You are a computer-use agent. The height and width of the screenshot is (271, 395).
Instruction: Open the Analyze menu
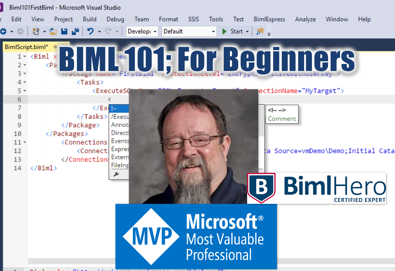tap(305, 19)
